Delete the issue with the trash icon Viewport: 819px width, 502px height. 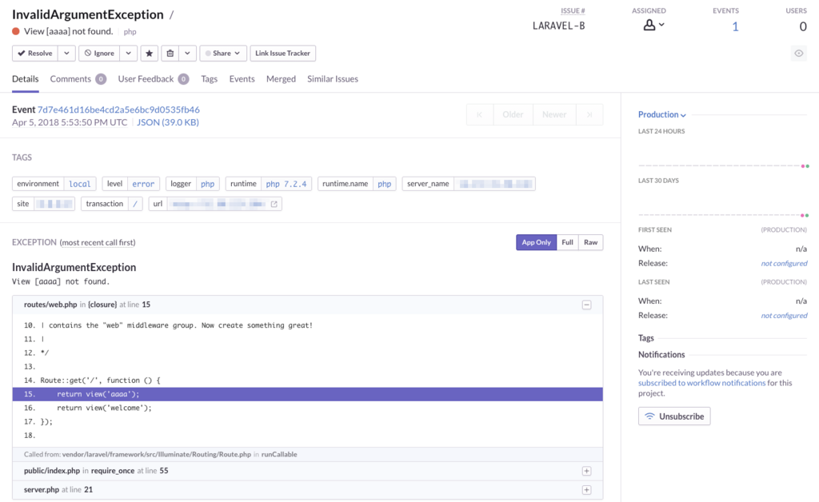pos(170,54)
